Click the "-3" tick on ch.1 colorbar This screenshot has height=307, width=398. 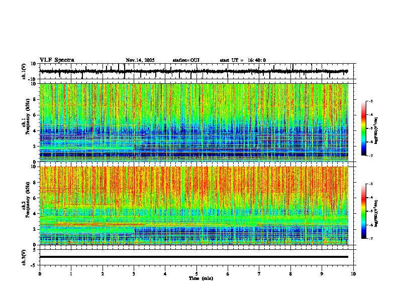tap(371, 101)
